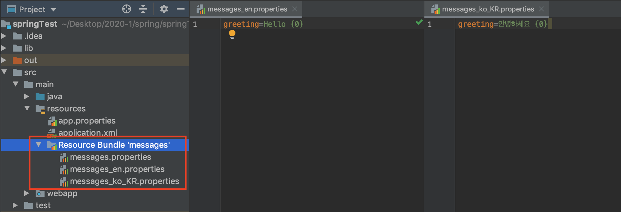
Task: Click the collapse all icon in Project panel
Action: pos(143,9)
